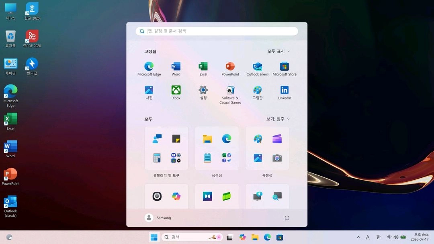Screen dimensions: 434x244
Task: Open 반디집 desktop shortcut
Action: 32,66
